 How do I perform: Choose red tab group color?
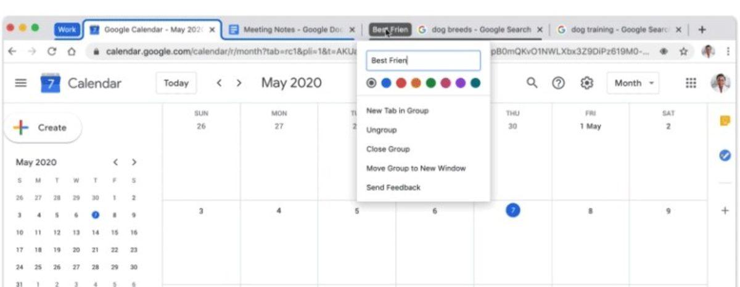coord(401,83)
